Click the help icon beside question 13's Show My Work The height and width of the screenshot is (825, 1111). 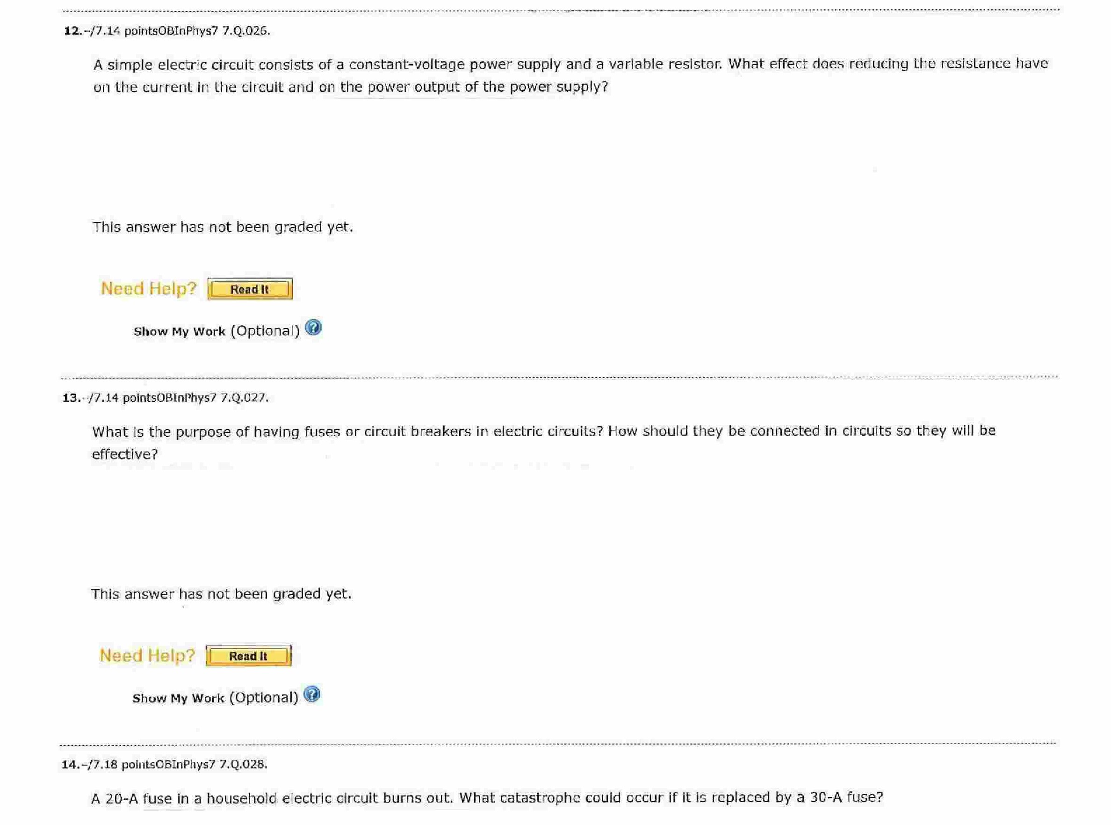[x=312, y=694]
